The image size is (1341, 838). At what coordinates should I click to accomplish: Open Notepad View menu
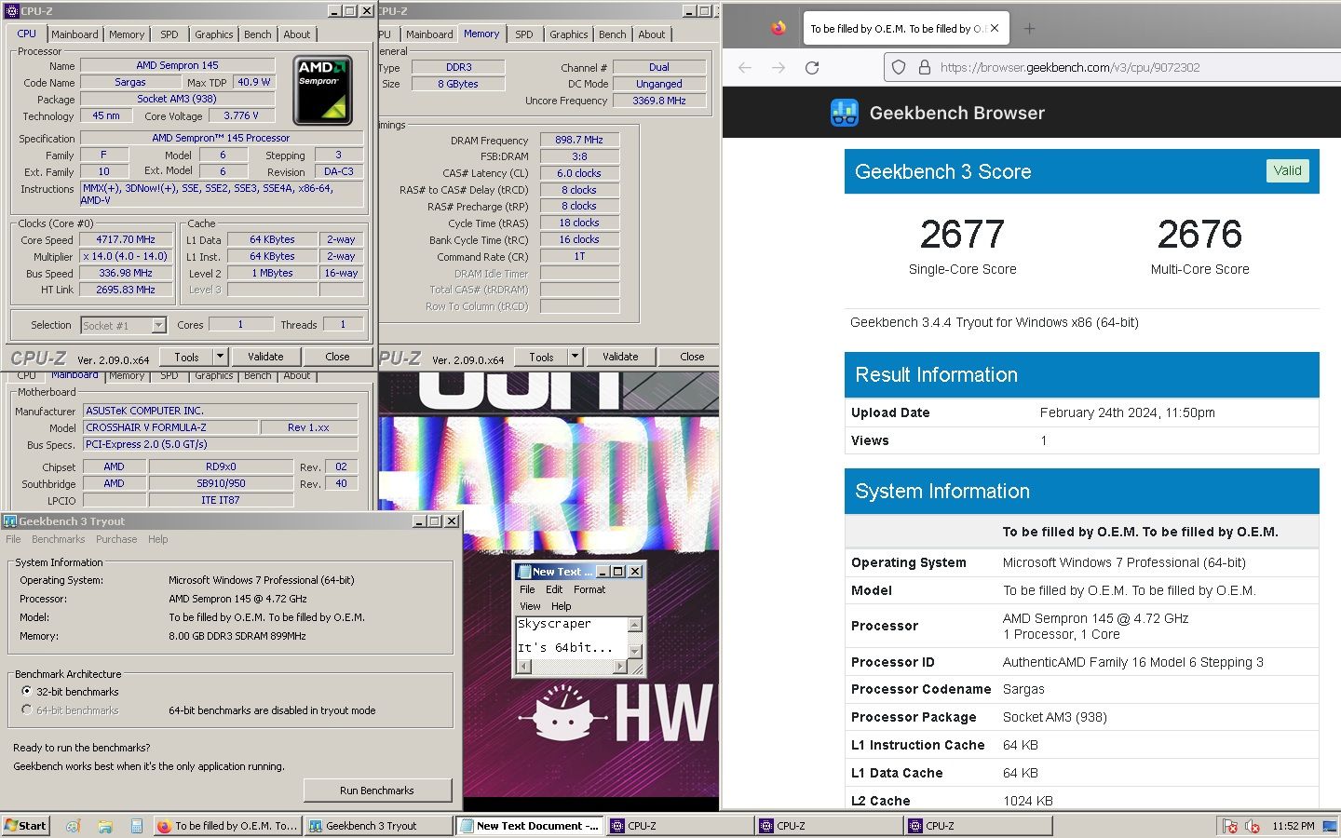[530, 606]
